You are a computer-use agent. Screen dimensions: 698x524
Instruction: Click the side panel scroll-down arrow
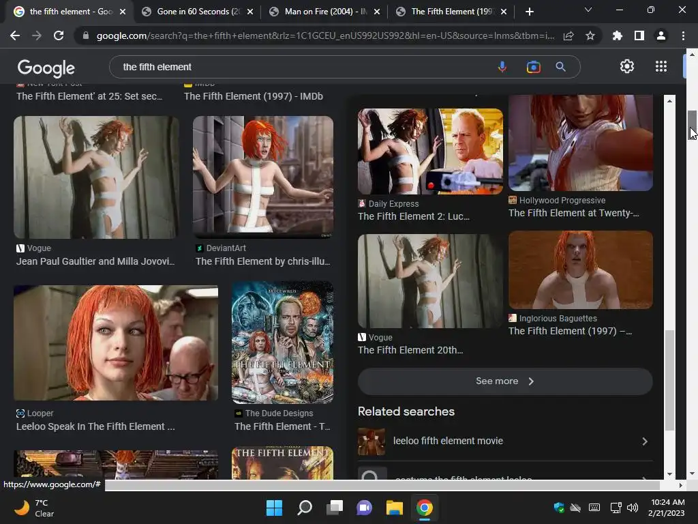(669, 474)
